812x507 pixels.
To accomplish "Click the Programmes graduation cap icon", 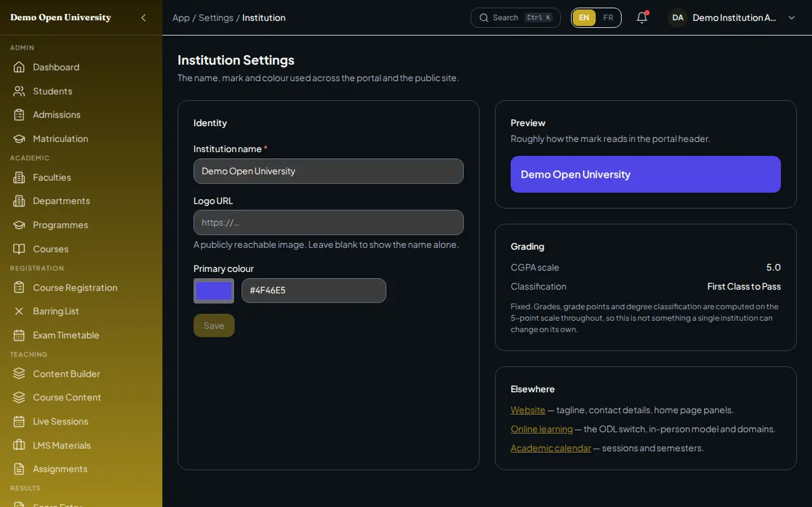I will tap(19, 225).
